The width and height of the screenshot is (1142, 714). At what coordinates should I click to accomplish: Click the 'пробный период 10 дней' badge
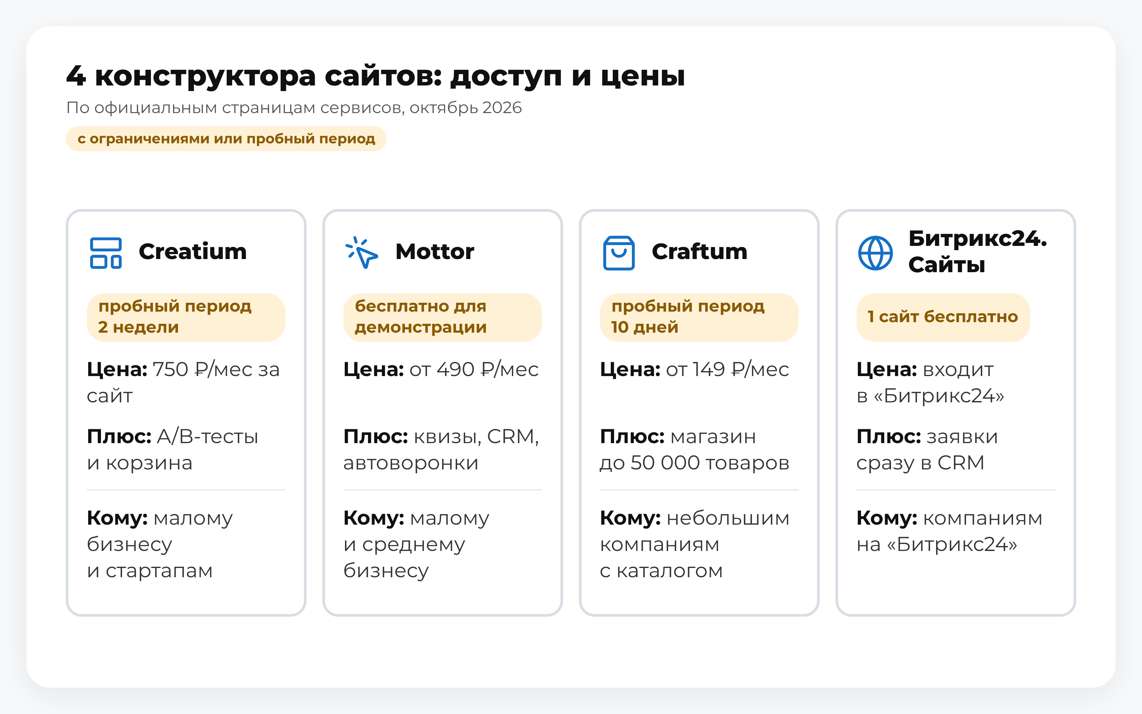[x=699, y=317]
